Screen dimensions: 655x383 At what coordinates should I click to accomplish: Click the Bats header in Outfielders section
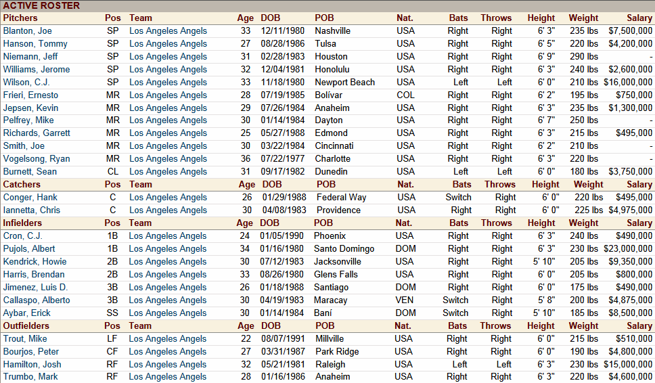click(459, 325)
